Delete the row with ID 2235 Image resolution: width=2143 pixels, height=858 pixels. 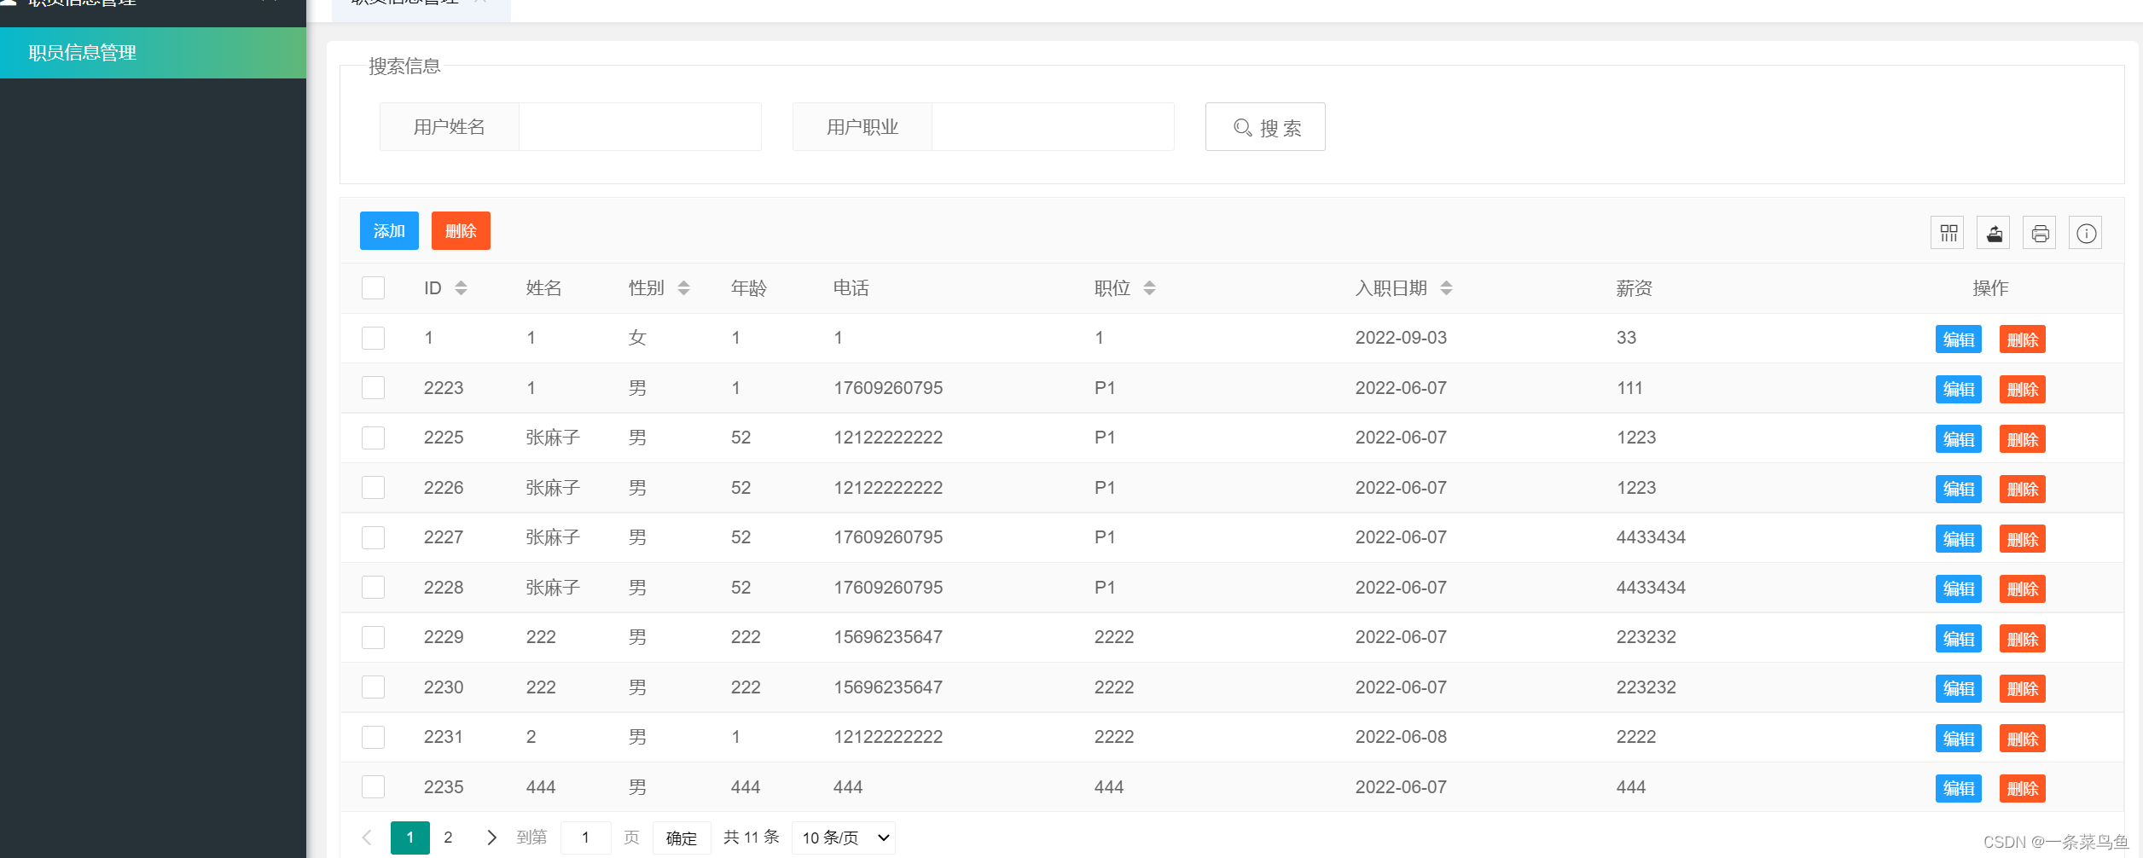(2023, 789)
